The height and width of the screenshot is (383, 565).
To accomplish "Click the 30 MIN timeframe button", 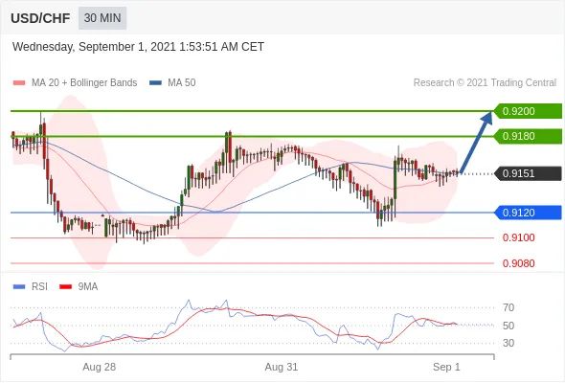I will click(x=102, y=18).
